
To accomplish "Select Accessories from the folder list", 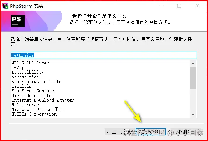I will coord(25,77).
